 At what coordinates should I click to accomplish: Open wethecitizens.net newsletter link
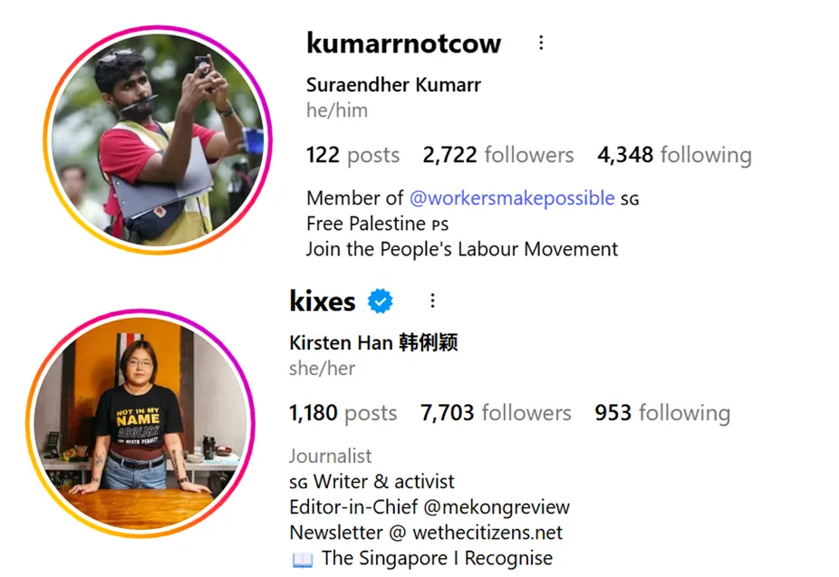487,533
